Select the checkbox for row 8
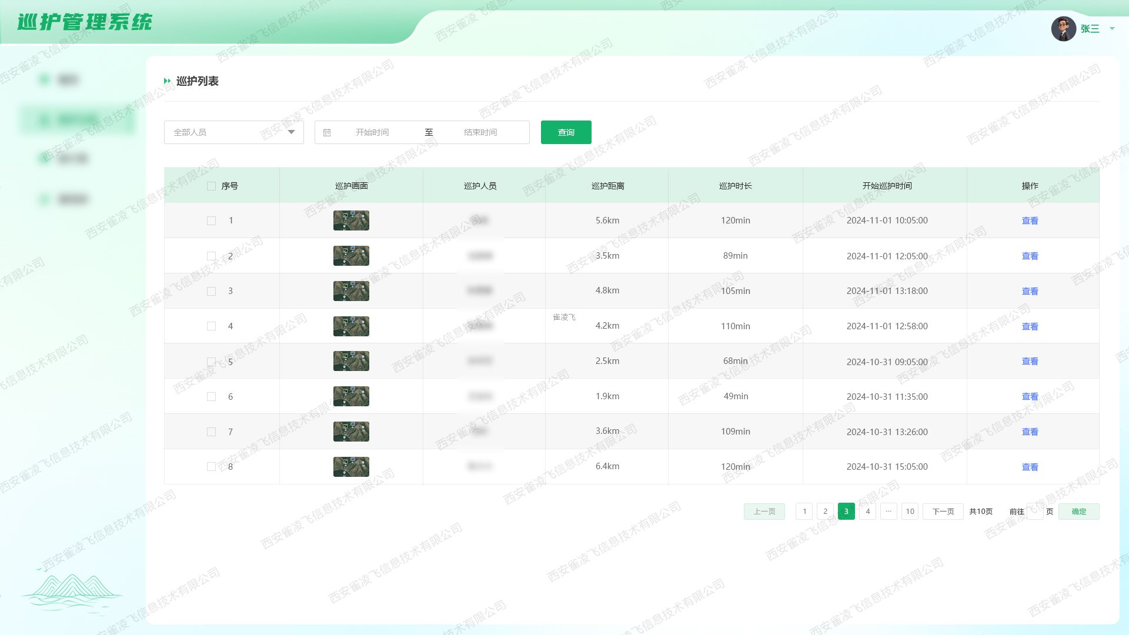The image size is (1129, 635). pyautogui.click(x=211, y=467)
